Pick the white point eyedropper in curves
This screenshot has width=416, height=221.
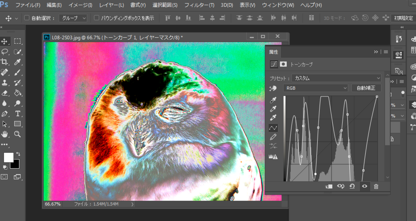273,118
